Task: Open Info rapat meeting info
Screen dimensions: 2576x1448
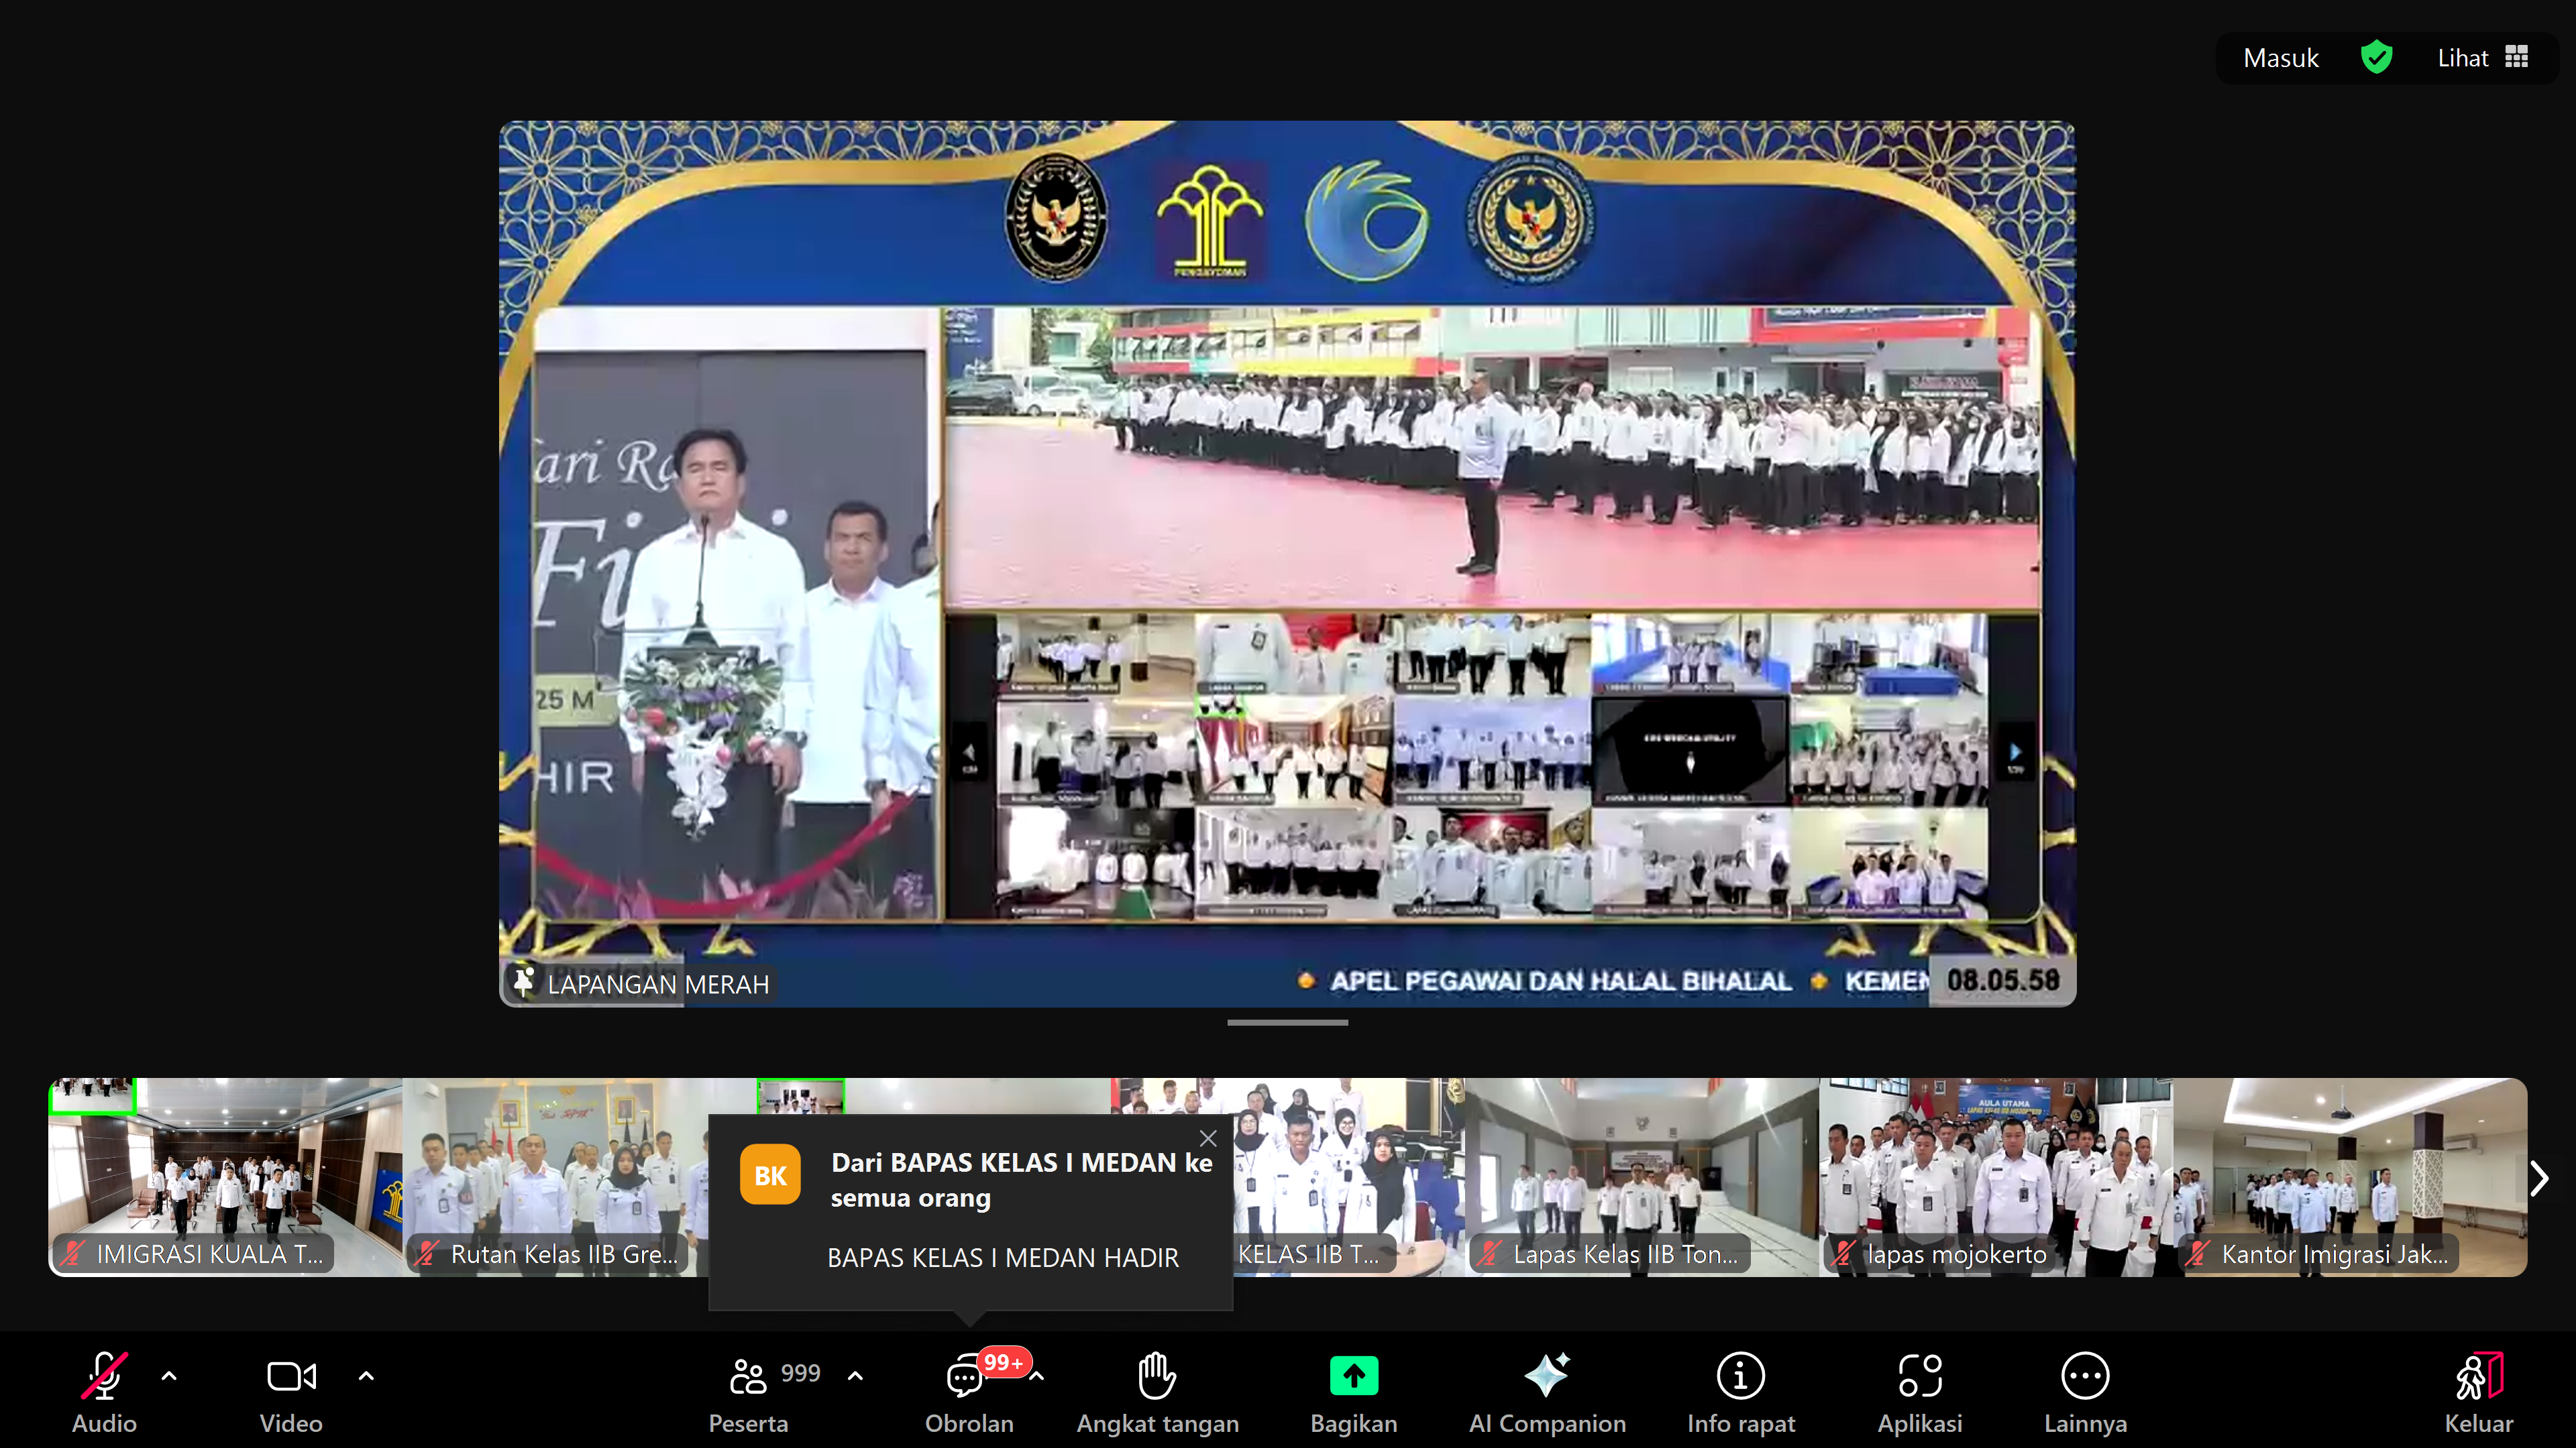Action: point(1741,1393)
